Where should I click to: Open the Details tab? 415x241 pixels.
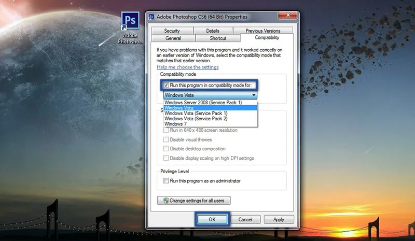pyautogui.click(x=212, y=31)
